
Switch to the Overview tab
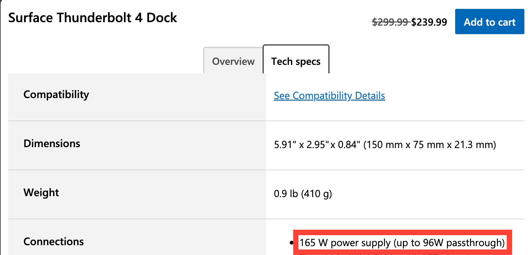tap(233, 61)
